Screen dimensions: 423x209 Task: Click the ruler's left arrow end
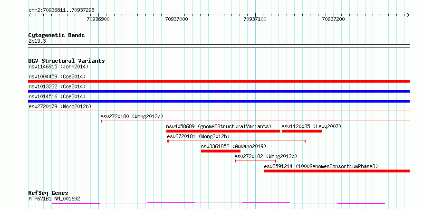29,15
